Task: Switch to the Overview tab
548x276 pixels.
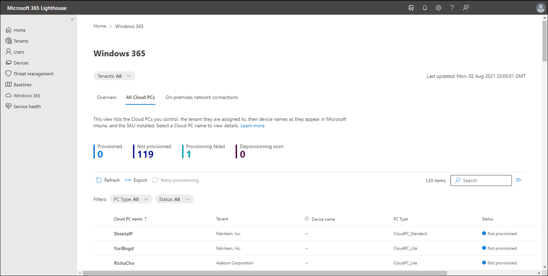Action: 107,97
